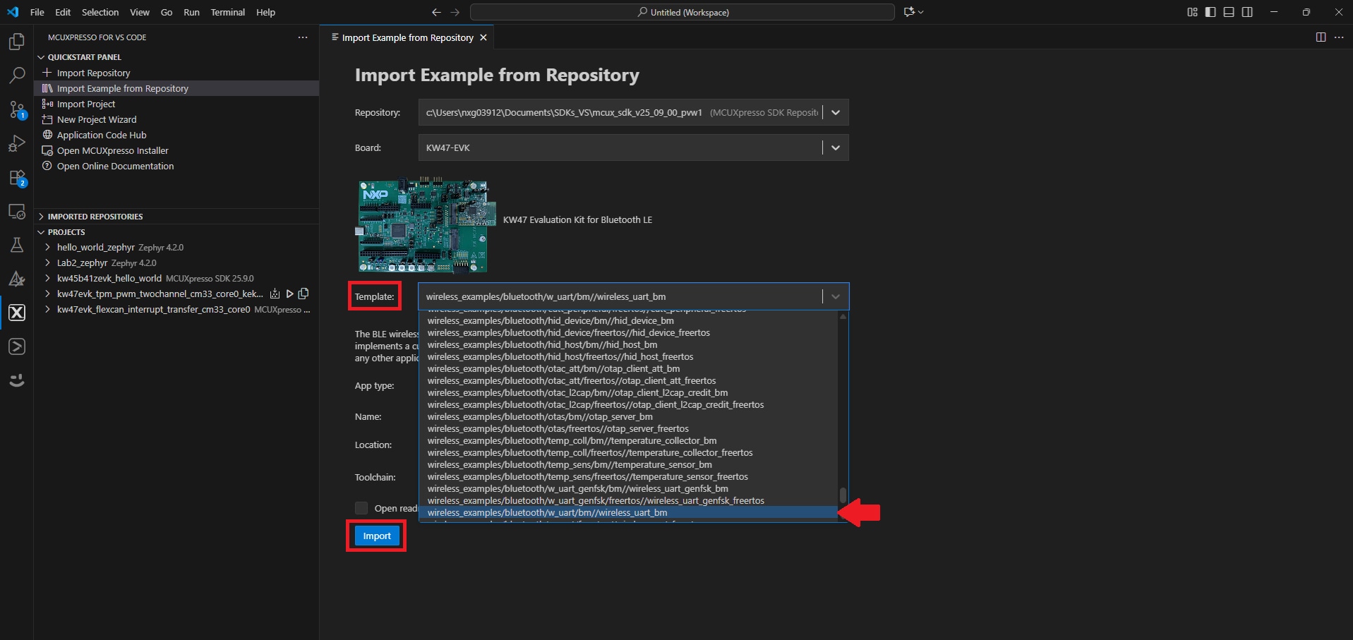Open the MCUXpresso for VS Code extension icon
The image size is (1353, 640).
pos(16,313)
